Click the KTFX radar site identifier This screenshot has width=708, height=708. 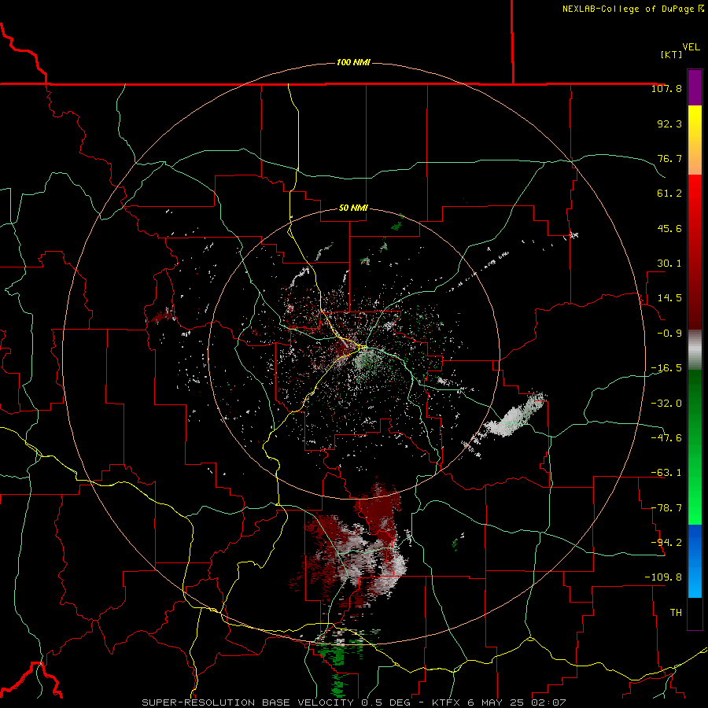click(446, 702)
